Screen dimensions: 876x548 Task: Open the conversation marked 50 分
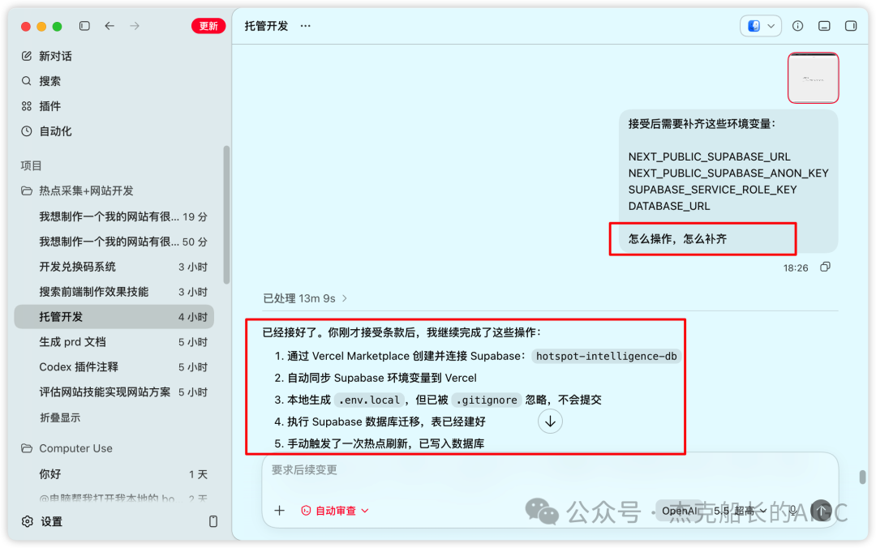[x=114, y=242]
